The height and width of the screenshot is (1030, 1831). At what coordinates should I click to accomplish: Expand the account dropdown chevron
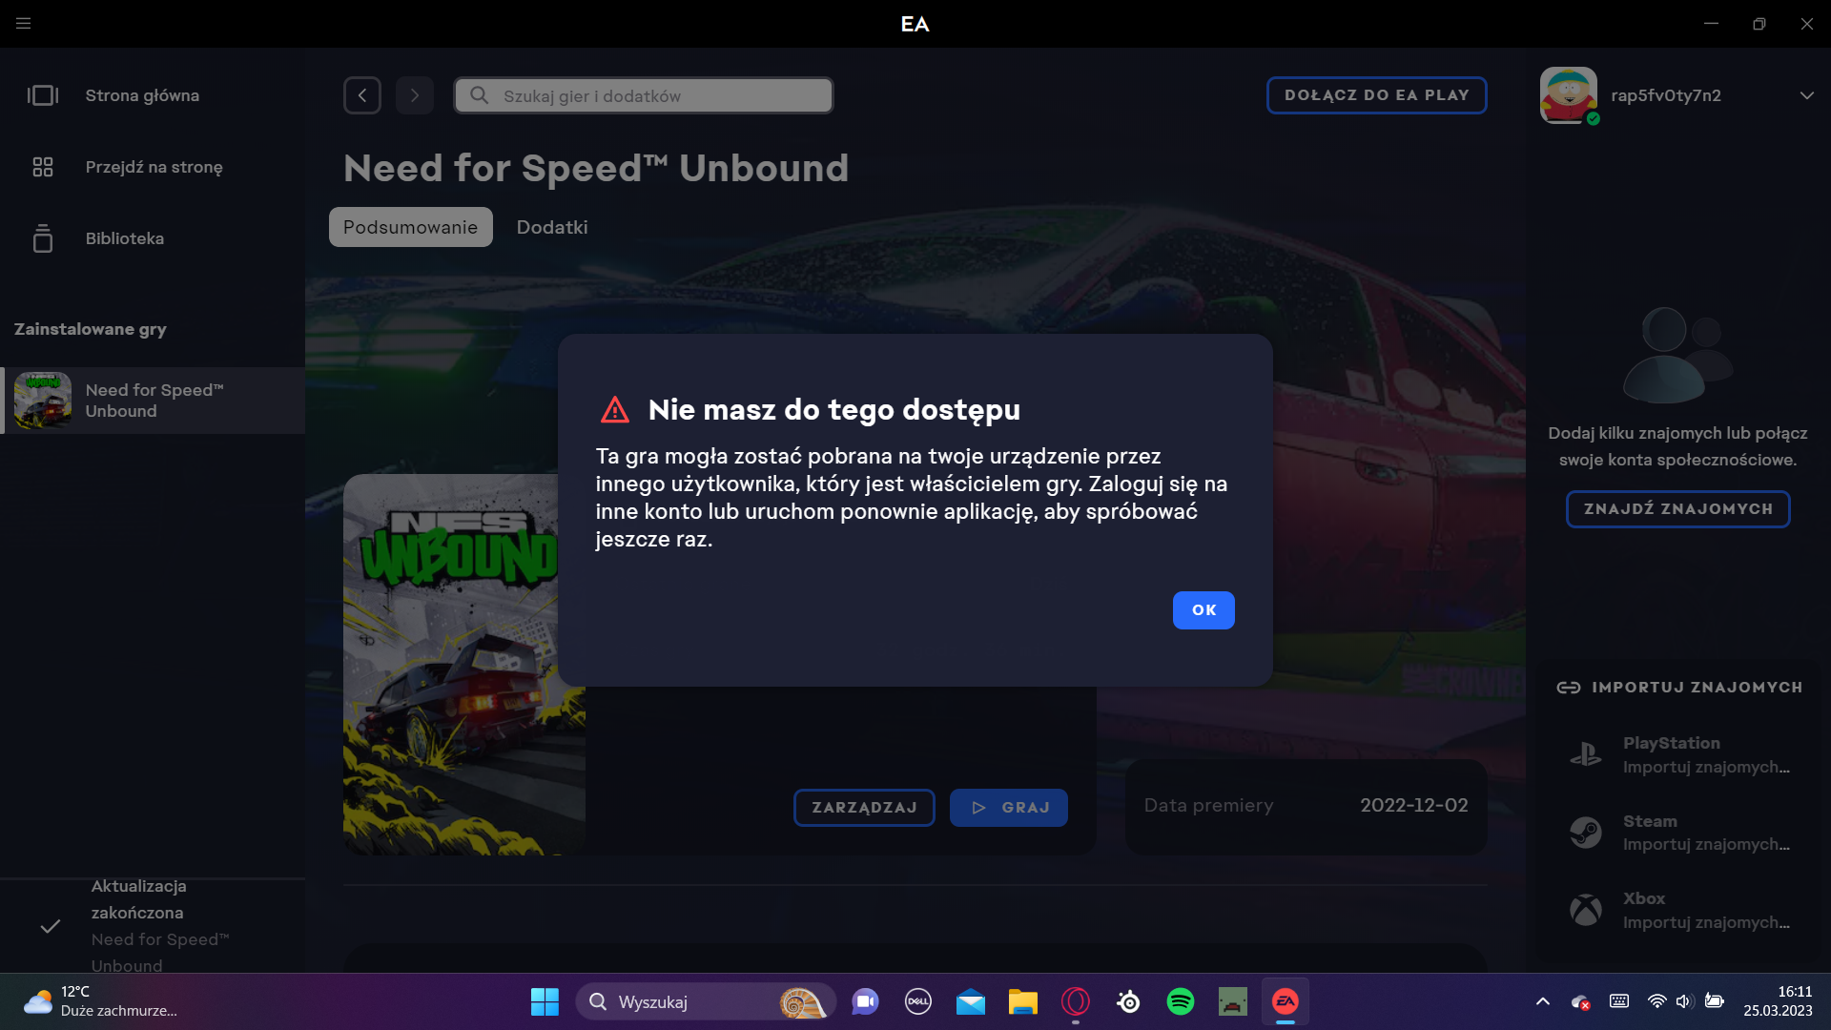[1806, 95]
